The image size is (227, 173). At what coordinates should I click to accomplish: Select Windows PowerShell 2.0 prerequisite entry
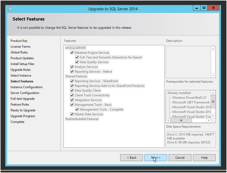189,98
